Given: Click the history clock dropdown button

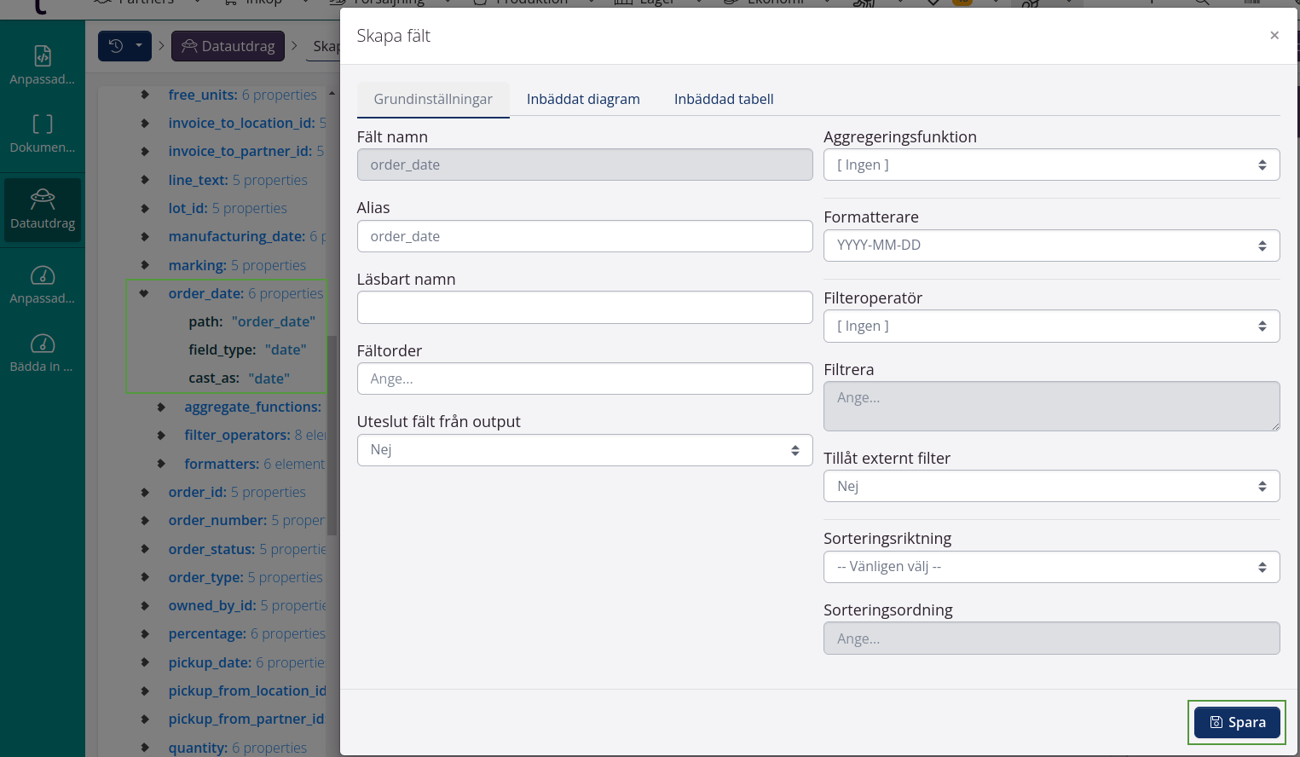Looking at the screenshot, I should tap(124, 46).
